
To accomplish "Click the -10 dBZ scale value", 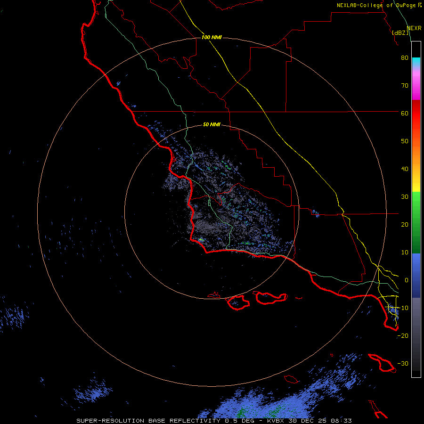I will click(403, 308).
